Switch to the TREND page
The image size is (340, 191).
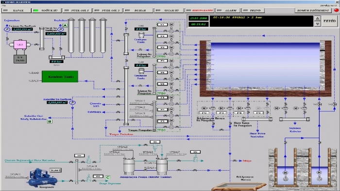(253, 10)
